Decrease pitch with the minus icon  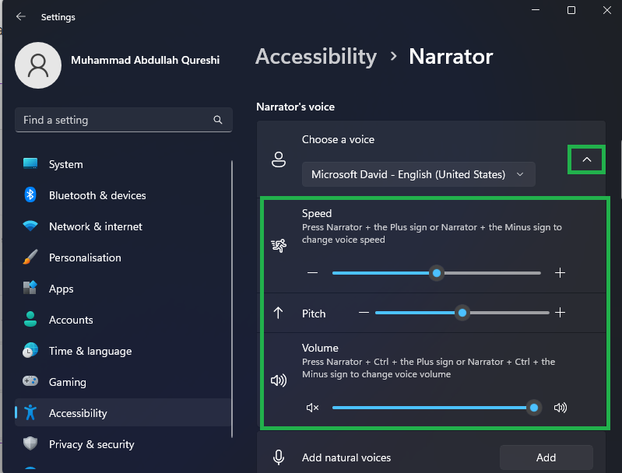pyautogui.click(x=364, y=313)
